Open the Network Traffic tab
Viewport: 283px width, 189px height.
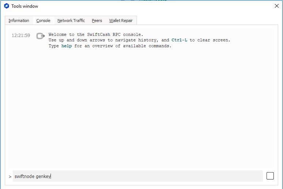click(71, 21)
